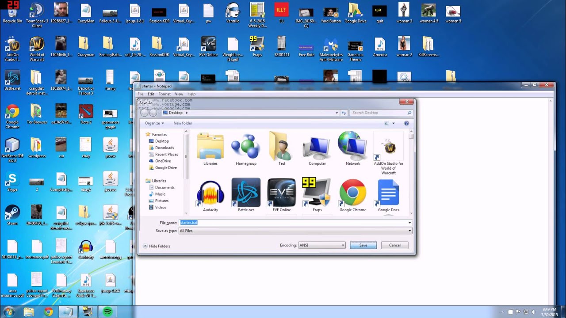
Task: Click the Fraps taskbar button
Action: pos(88,312)
